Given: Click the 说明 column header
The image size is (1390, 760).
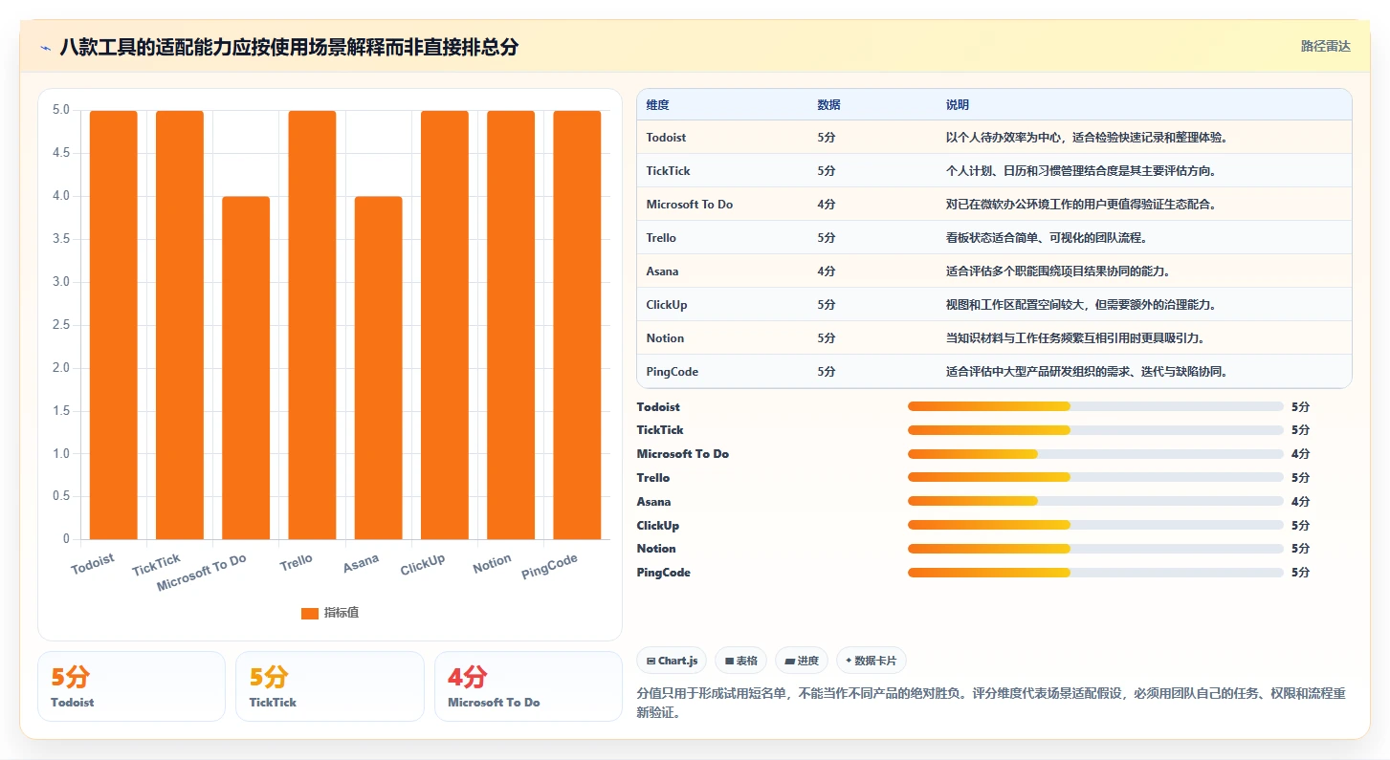Looking at the screenshot, I should (958, 105).
